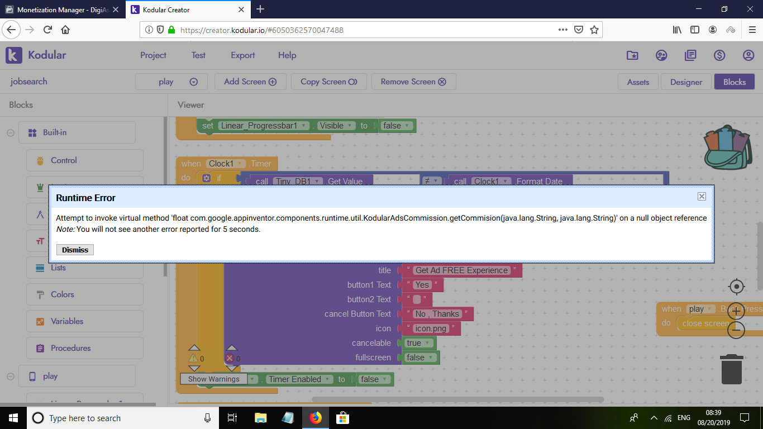The image size is (763, 429).
Task: Open the Kodular account profile icon
Action: pos(748,55)
